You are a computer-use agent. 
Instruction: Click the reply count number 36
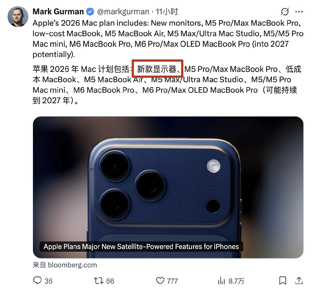click(x=49, y=281)
